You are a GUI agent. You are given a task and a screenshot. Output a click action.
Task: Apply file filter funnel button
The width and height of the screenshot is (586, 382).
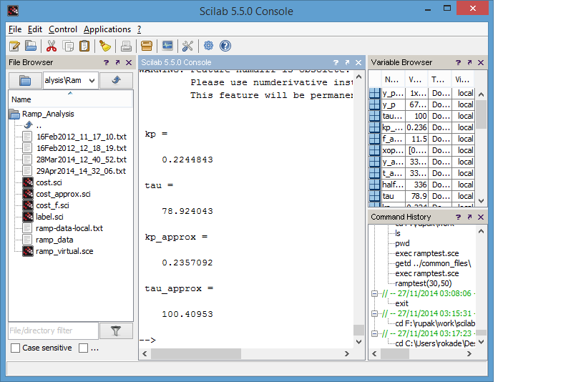(x=116, y=330)
